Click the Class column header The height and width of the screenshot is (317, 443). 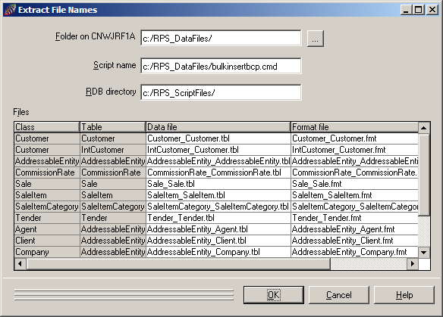tap(47, 127)
